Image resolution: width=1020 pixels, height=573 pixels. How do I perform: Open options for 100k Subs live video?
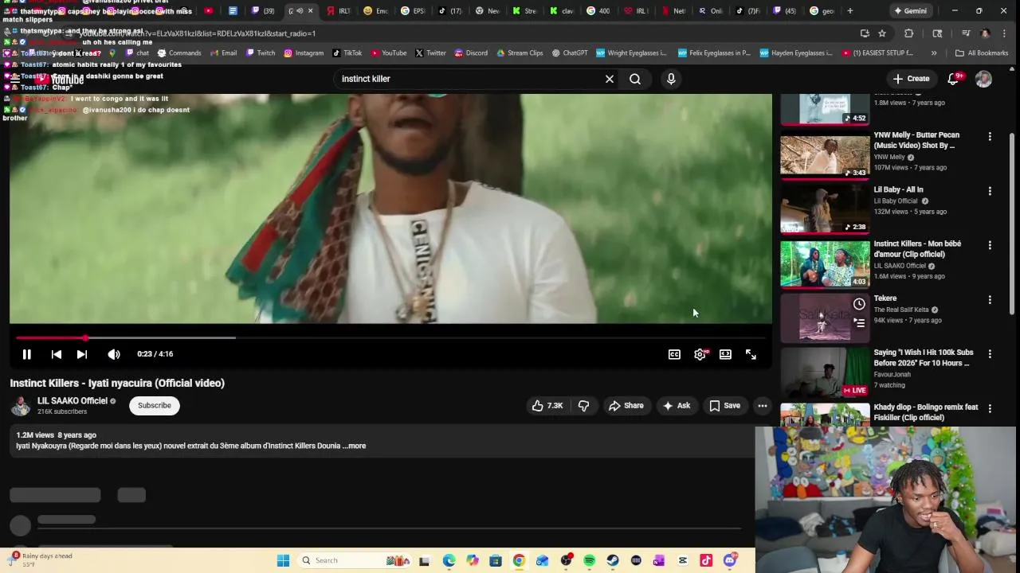coord(990,354)
